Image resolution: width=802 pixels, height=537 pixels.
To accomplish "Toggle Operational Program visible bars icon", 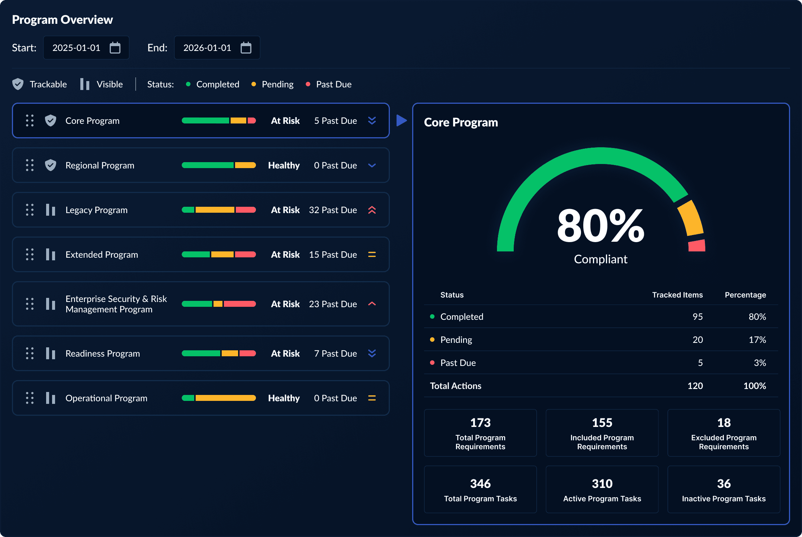I will [x=51, y=398].
